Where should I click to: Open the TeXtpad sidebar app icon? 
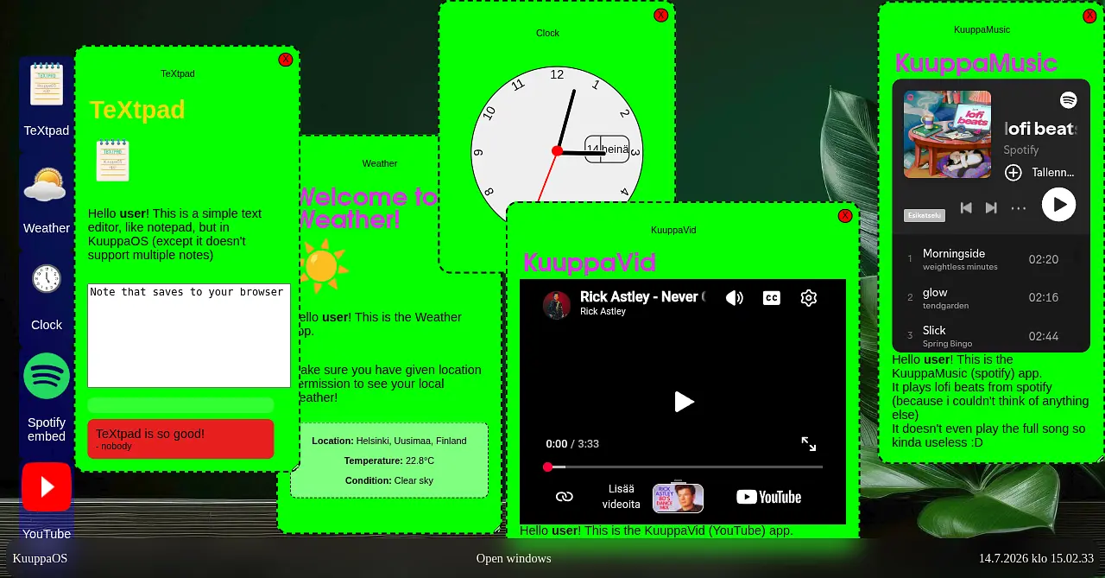(x=47, y=85)
